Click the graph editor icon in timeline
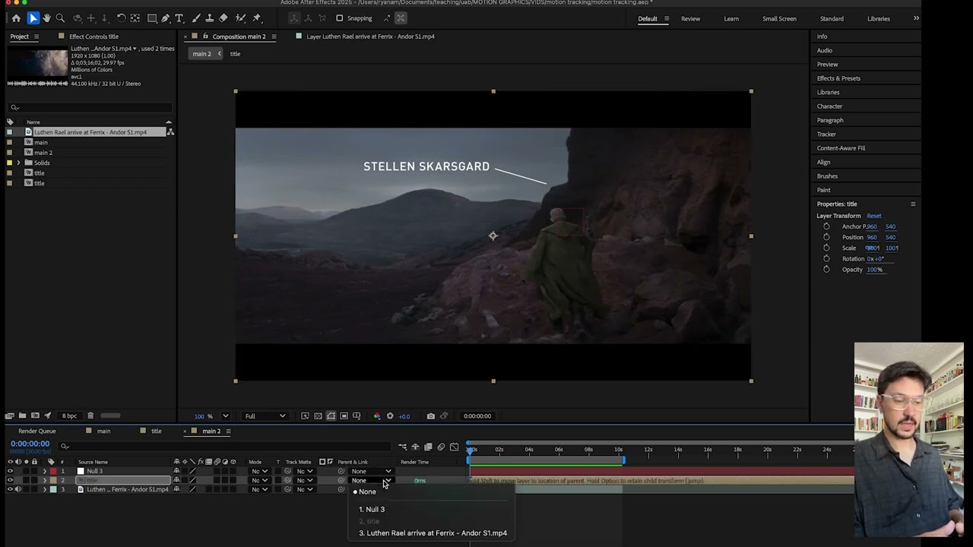Image resolution: width=973 pixels, height=547 pixels. point(455,447)
